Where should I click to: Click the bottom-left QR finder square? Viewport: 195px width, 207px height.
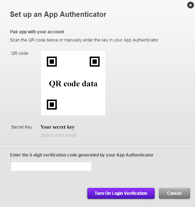pyautogui.click(x=52, y=105)
